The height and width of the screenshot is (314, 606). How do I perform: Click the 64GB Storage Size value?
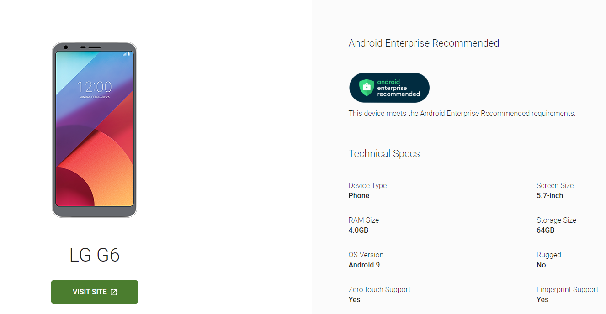(x=545, y=230)
